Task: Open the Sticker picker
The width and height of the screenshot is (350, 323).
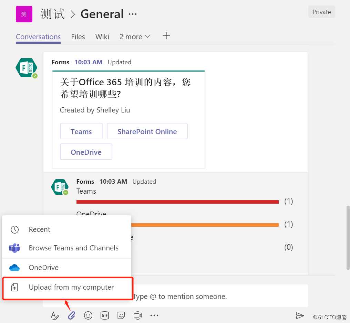Action: (x=121, y=315)
